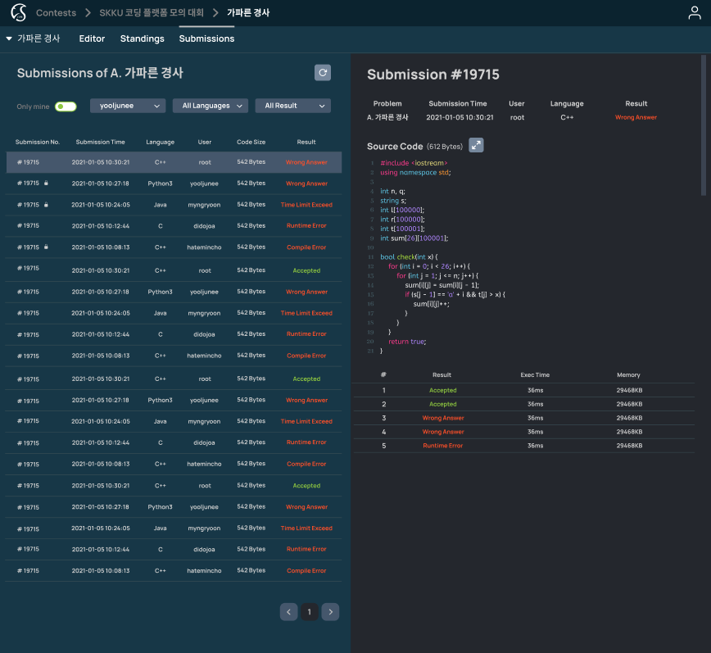Open the All Result dropdown
This screenshot has width=711, height=653.
(292, 106)
